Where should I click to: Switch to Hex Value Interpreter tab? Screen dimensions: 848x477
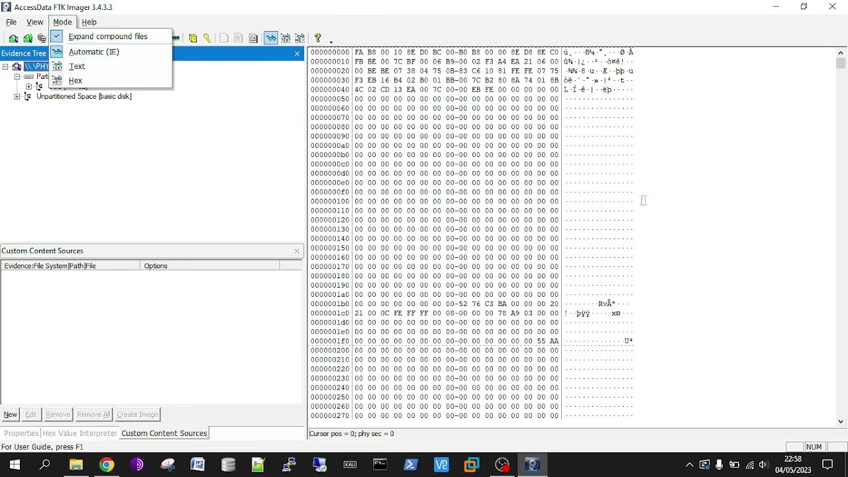tap(79, 433)
